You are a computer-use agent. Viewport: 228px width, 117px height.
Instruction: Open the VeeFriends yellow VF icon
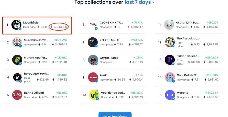94,95
